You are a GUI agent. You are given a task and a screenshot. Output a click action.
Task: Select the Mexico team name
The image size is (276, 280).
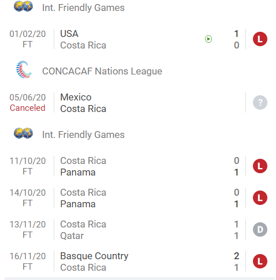point(76,97)
